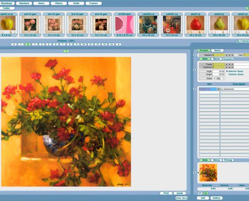249x201 pixels.
Task: Open the Pricing tab
Action: tap(228, 160)
